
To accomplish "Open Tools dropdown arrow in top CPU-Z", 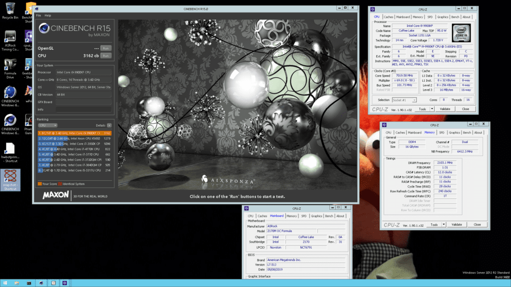I will (432, 109).
